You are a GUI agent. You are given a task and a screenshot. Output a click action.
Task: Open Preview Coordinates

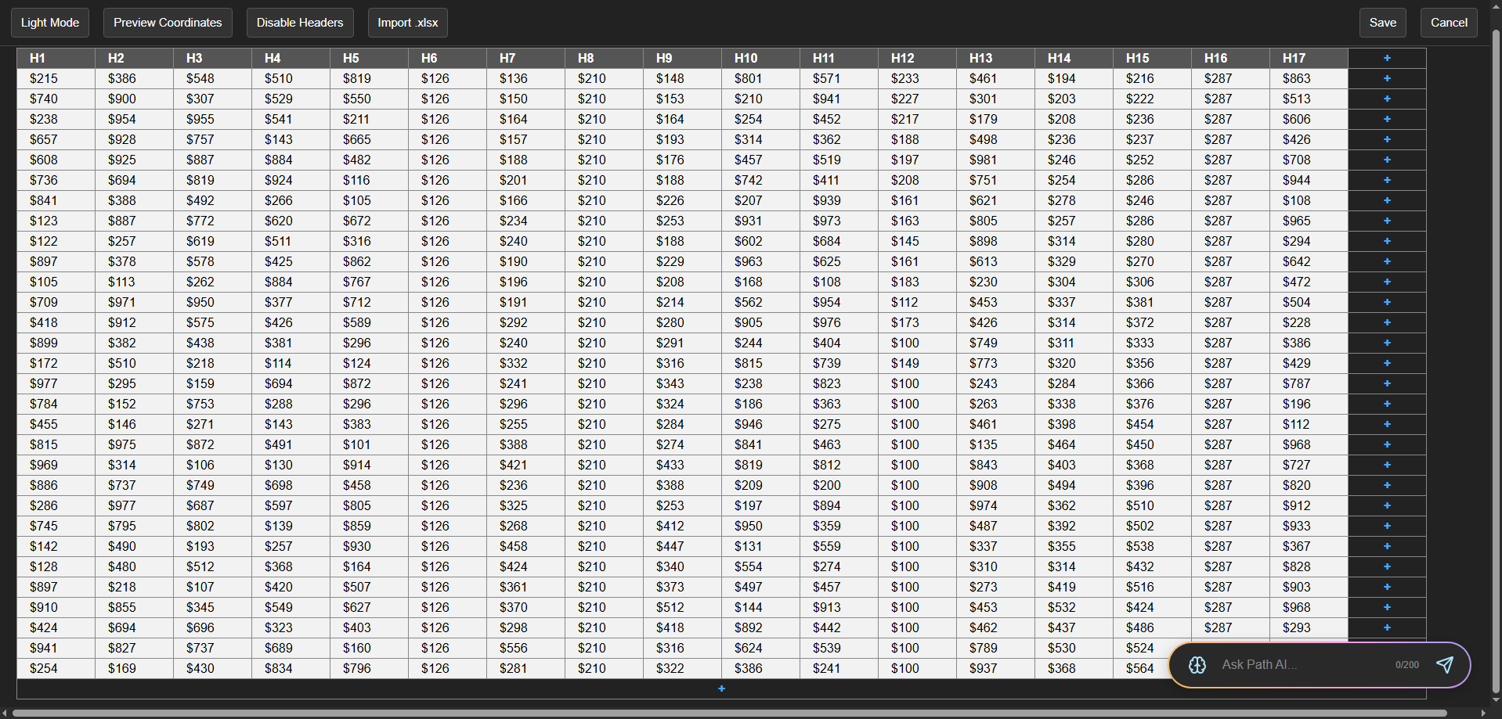(x=168, y=23)
